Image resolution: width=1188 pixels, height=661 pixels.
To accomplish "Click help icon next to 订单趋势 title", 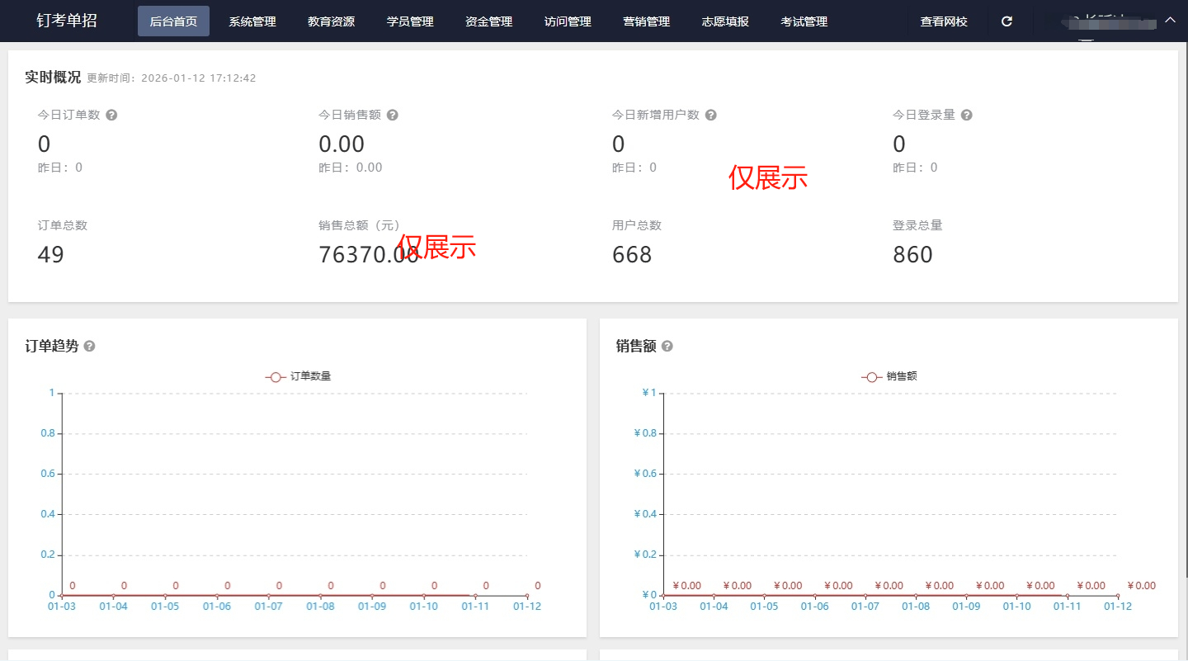I will pos(90,347).
